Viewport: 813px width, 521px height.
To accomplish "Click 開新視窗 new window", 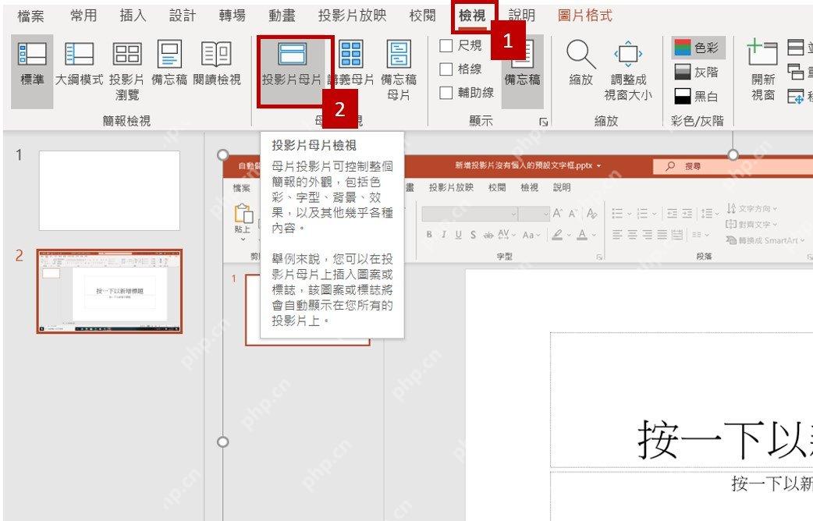I will pos(762,71).
